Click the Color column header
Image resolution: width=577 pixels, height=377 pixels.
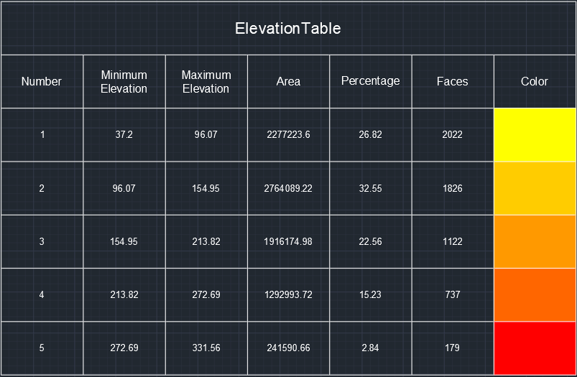pyautogui.click(x=535, y=82)
